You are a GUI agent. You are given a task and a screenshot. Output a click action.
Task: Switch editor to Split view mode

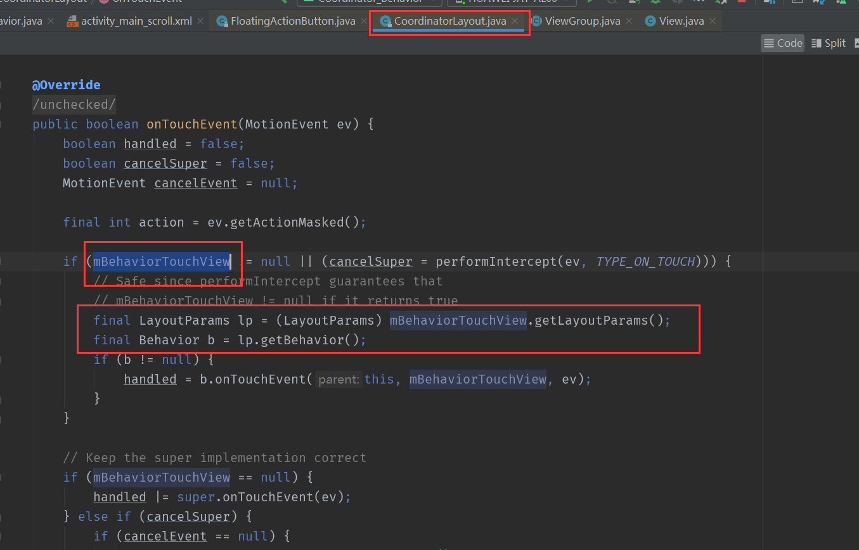click(x=828, y=43)
